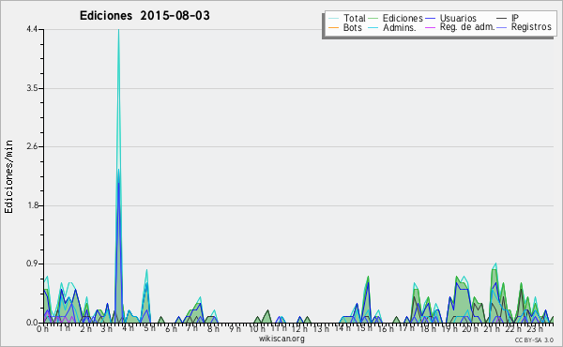Viewport: 563px width, 347px height.
Task: Select the 'Ediciones' legend entry
Action: [396, 18]
